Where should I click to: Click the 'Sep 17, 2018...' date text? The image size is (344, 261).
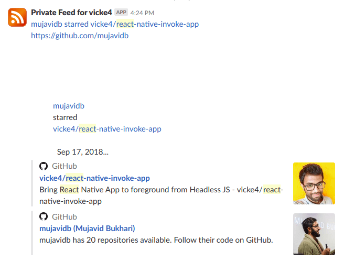[x=83, y=152]
